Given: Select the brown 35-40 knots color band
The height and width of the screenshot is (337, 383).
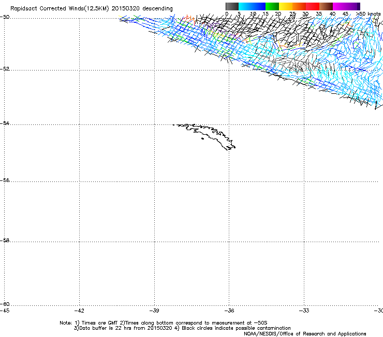Looking at the screenshot, I should tap(326, 6).
